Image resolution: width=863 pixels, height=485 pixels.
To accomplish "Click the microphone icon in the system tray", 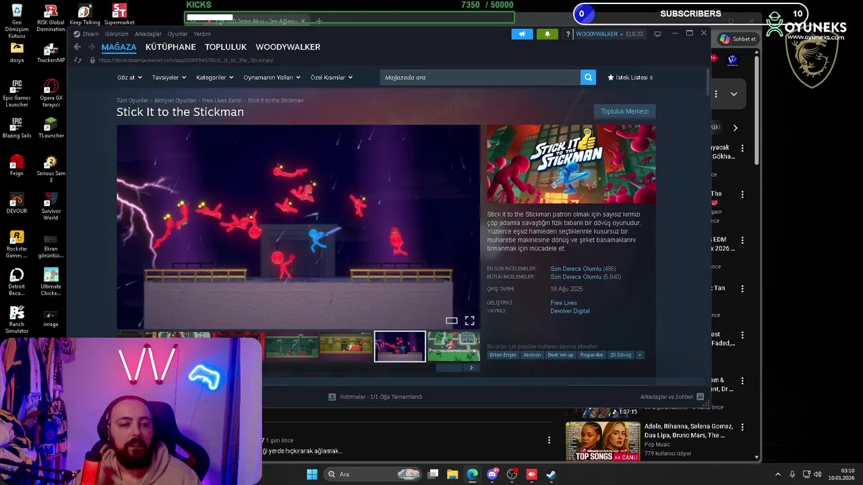I will pyautogui.click(x=792, y=474).
